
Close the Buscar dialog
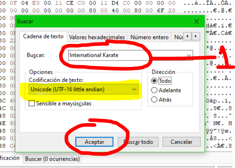click(x=196, y=21)
